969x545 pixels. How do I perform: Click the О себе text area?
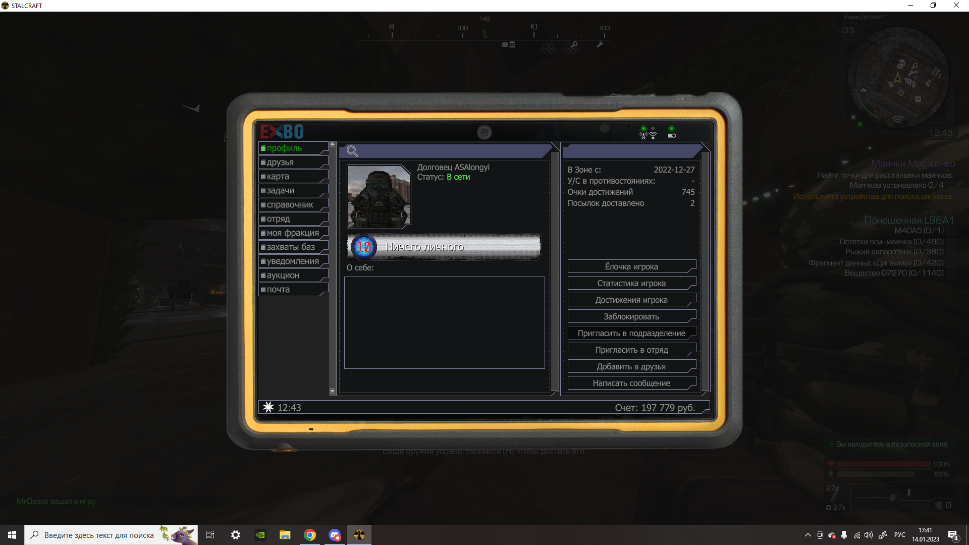(x=444, y=322)
